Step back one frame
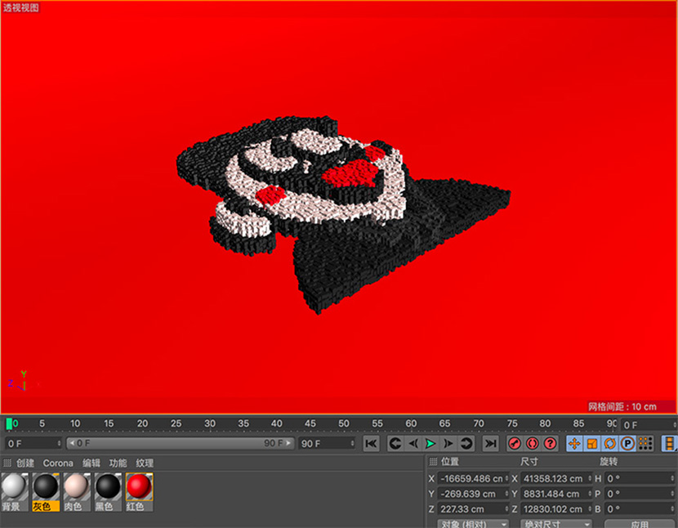 tap(413, 444)
